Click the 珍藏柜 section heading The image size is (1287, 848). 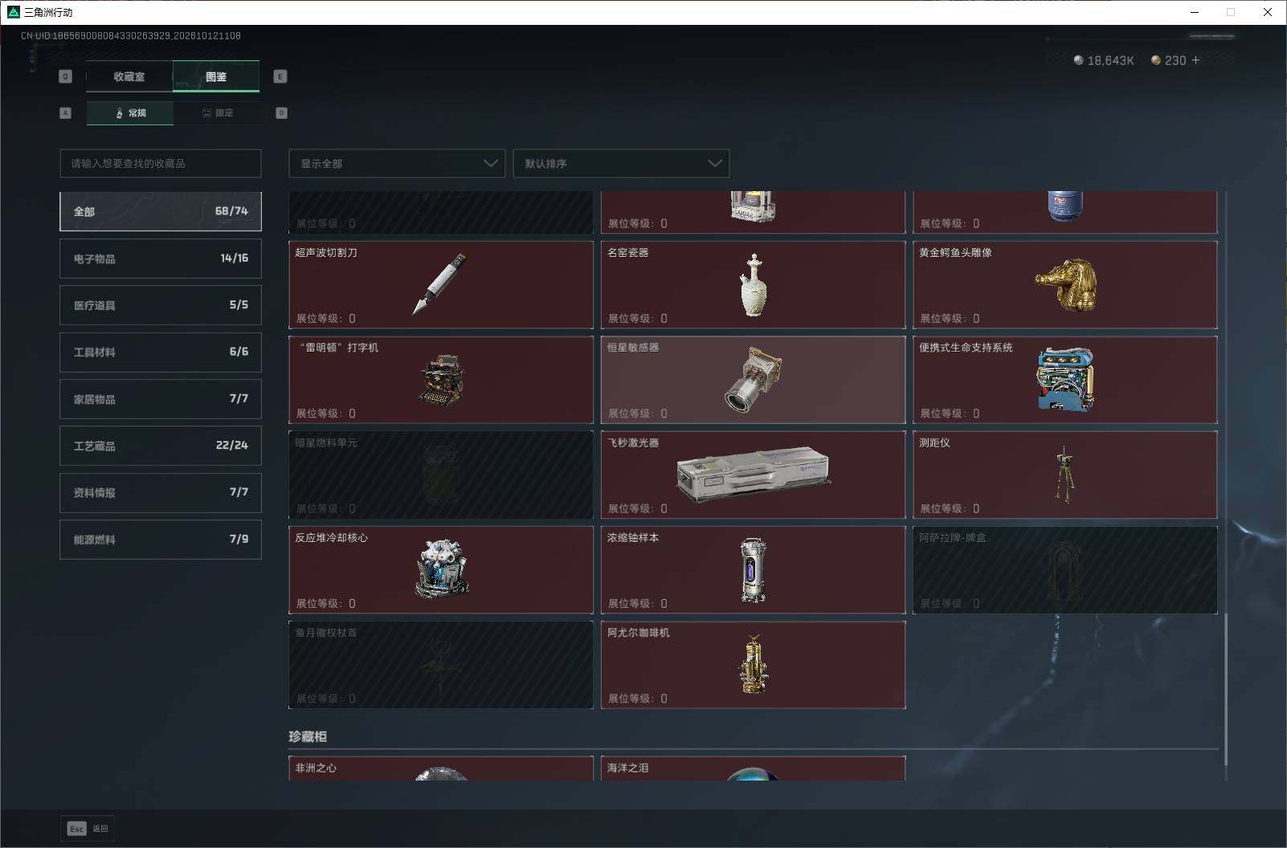tap(308, 736)
